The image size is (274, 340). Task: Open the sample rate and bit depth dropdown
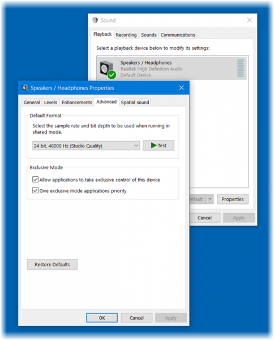tap(86, 146)
